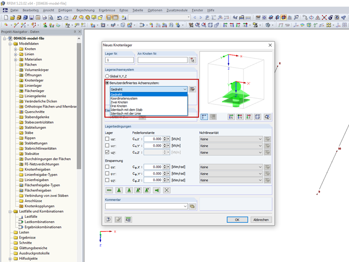Click the Redo icon in the toolbar
349x262 pixels.
(x=66, y=17)
